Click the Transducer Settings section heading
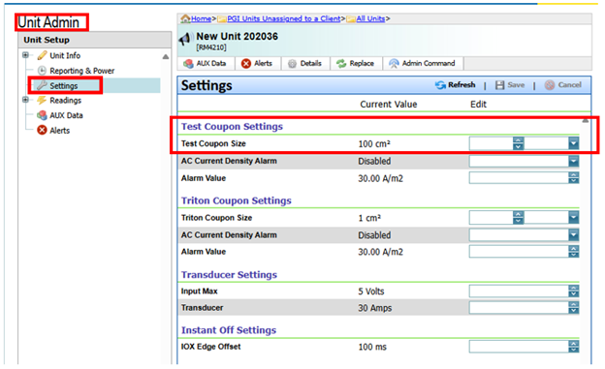This screenshot has height=369, width=605. tap(229, 274)
